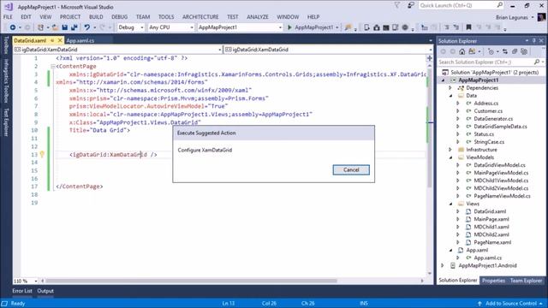548x308 pixels.
Task: Select MainPage.xaml in Solution Explorer
Action: (491, 219)
